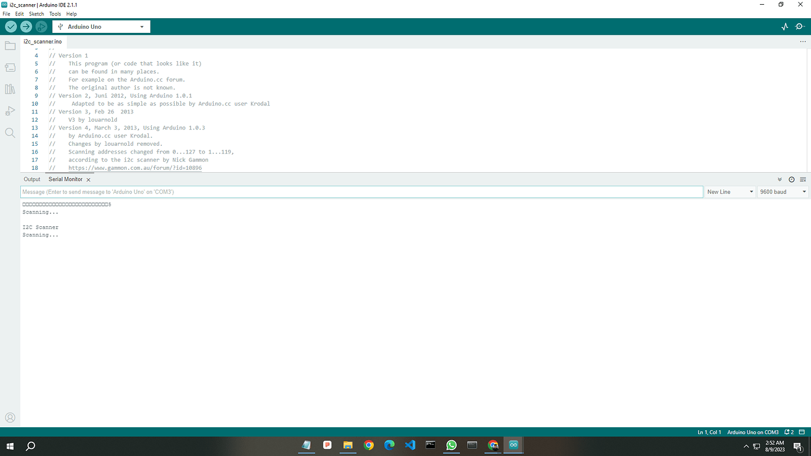Viewport: 811px width, 456px height.
Task: Clear the Serial Monitor output
Action: (803, 179)
